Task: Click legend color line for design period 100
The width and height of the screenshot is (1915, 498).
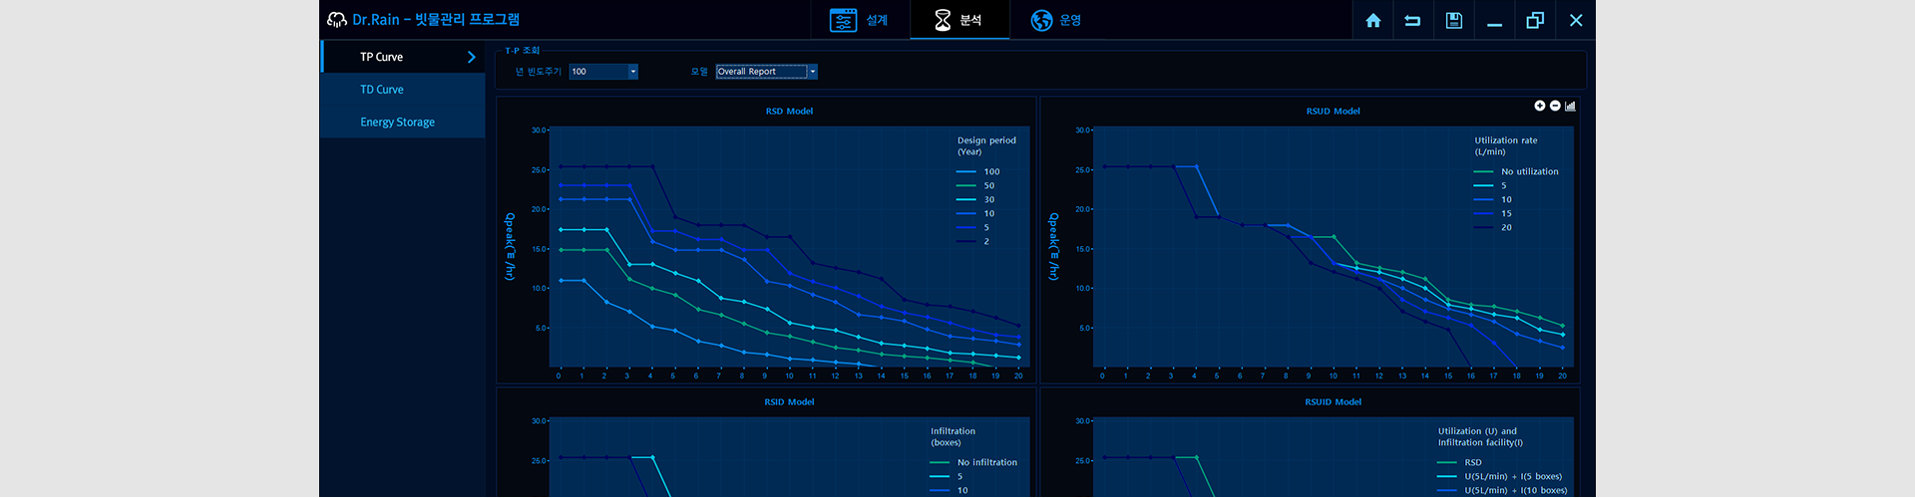Action: 965,172
